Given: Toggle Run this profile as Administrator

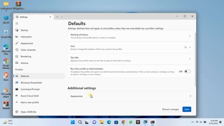Looking at the screenshot, I should point(188,71).
